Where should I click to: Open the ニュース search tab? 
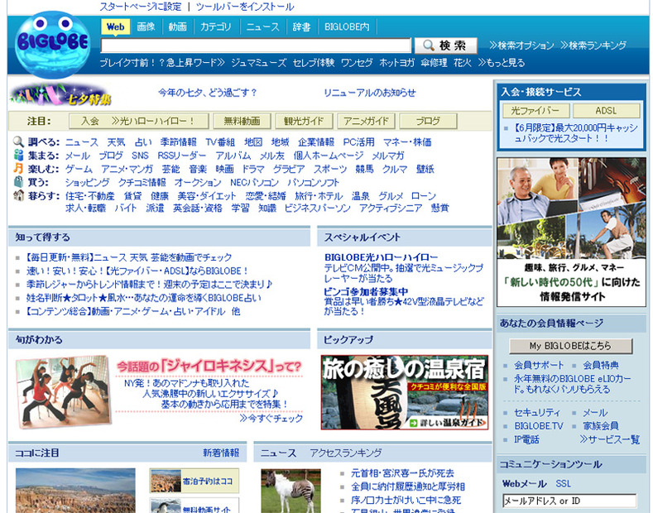point(263,27)
